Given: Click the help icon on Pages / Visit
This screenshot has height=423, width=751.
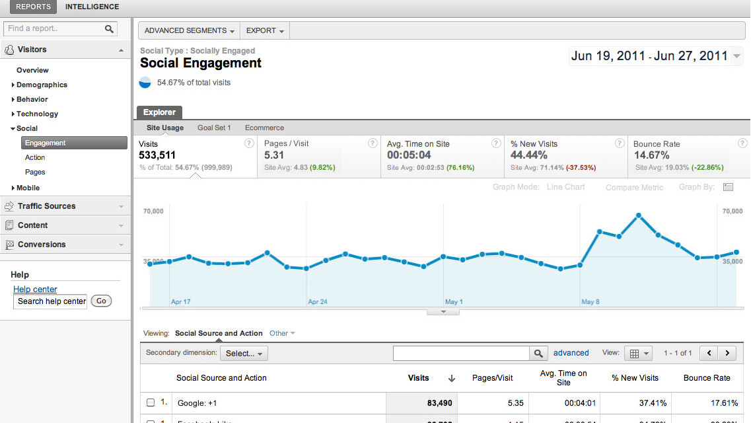Looking at the screenshot, I should pyautogui.click(x=373, y=143).
